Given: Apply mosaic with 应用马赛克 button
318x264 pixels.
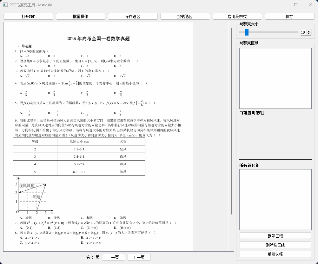Looking at the screenshot, I should tap(237, 16).
